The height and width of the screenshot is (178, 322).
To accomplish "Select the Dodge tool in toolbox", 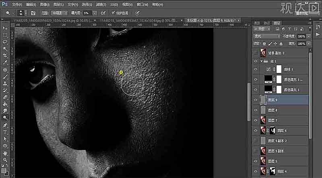I will (x=5, y=118).
